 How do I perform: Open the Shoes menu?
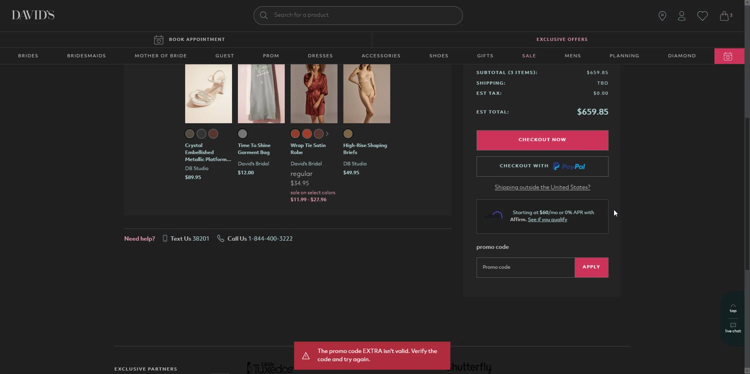point(438,56)
